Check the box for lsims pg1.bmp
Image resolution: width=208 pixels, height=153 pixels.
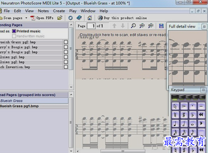pyautogui.click(x=66, y=57)
